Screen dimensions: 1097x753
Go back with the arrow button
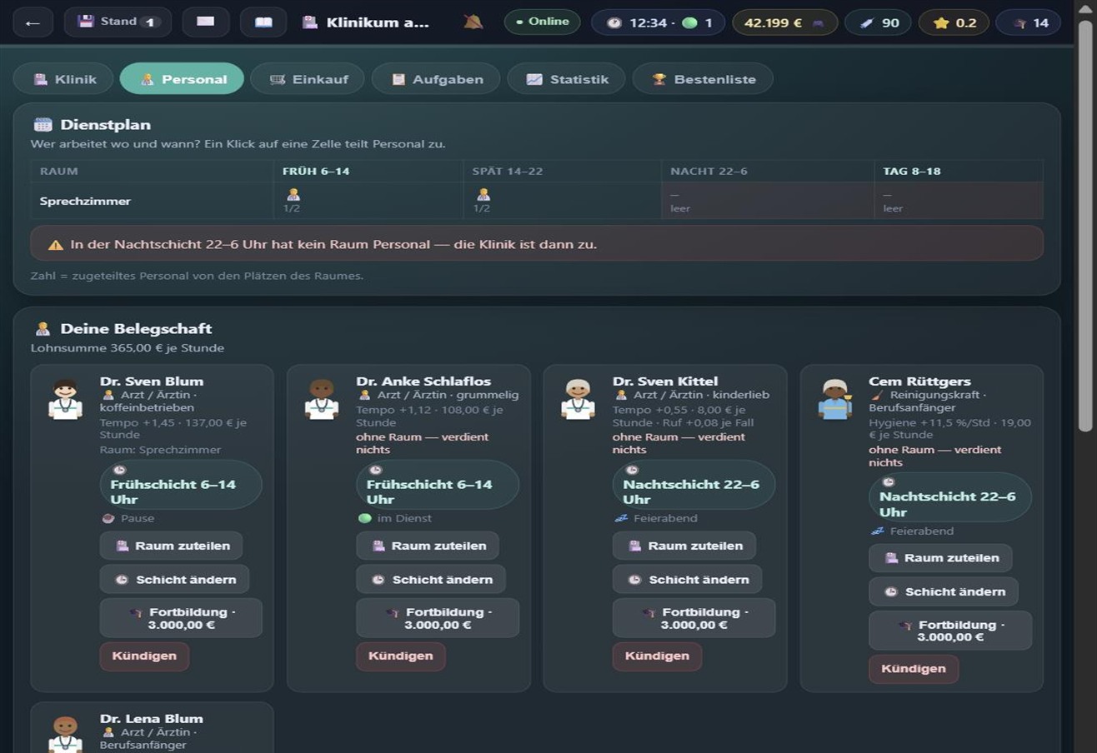coord(33,22)
